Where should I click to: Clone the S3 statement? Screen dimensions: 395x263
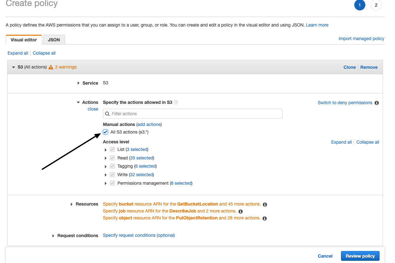350,67
